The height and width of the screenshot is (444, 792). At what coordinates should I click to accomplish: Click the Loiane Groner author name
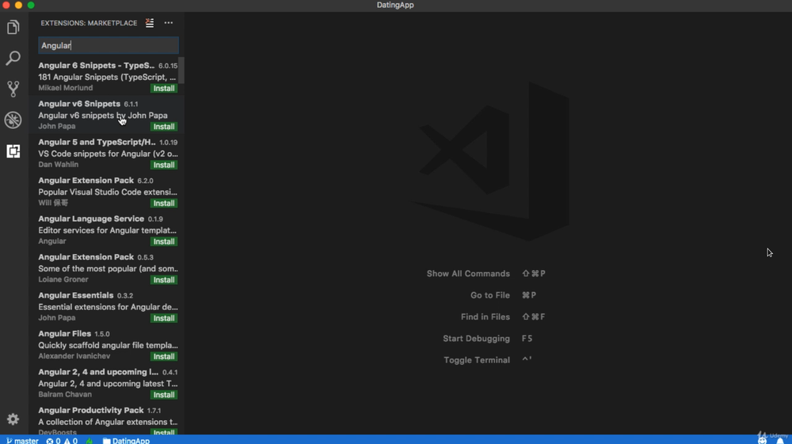pos(63,279)
